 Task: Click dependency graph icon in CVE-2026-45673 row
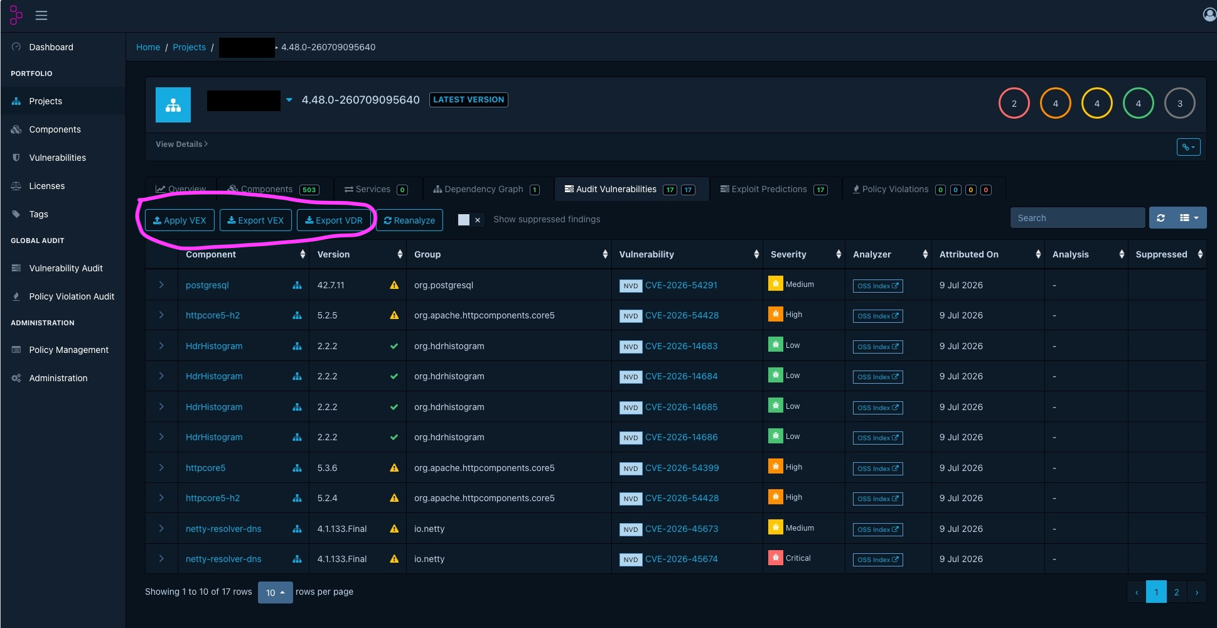point(297,529)
